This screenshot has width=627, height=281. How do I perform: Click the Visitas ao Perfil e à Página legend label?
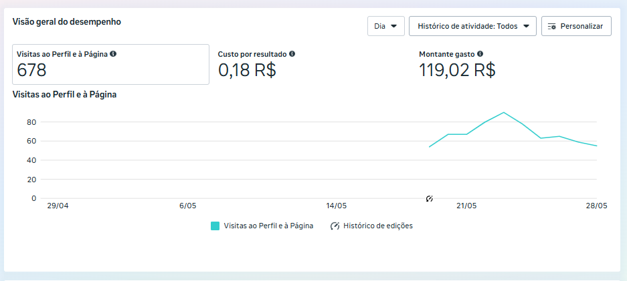click(269, 226)
